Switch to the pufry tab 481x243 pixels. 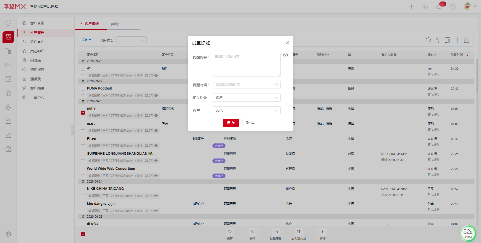click(x=115, y=24)
